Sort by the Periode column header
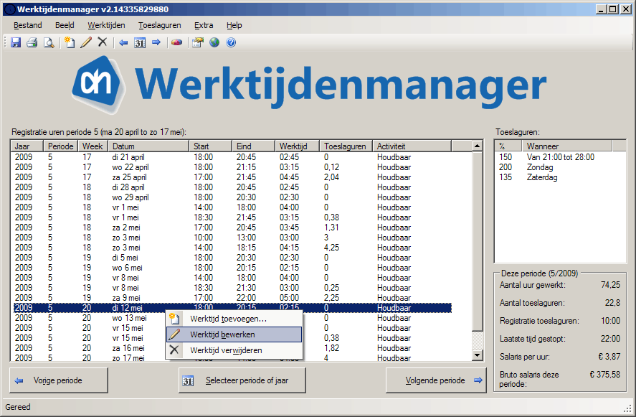636x417 pixels. (61, 146)
